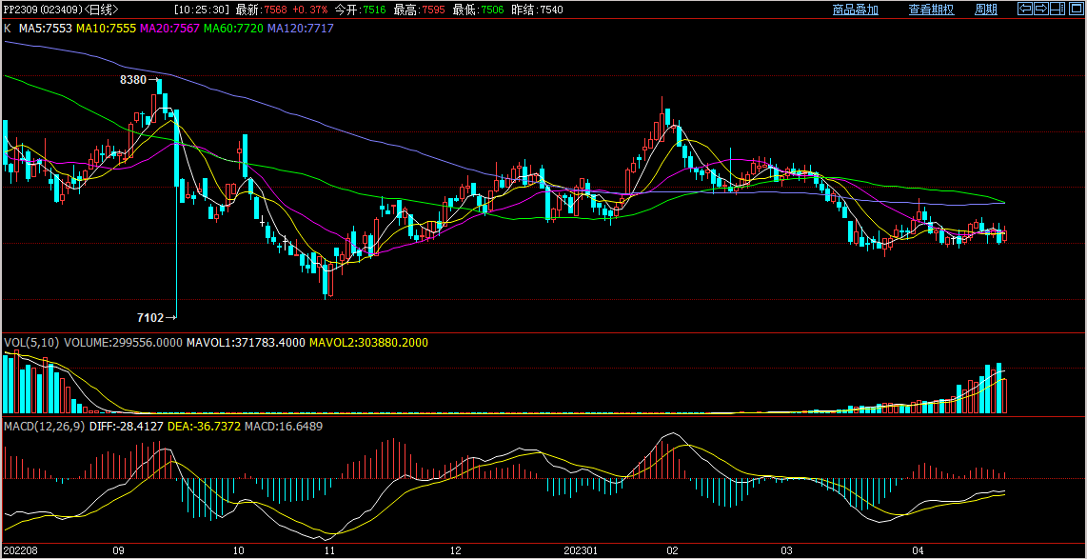Select the MA20:7567 moving average label
1087x559 pixels.
[x=169, y=29]
